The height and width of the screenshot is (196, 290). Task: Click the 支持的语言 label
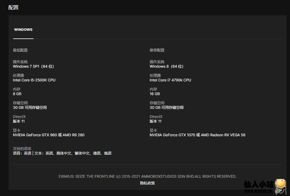tap(22, 149)
